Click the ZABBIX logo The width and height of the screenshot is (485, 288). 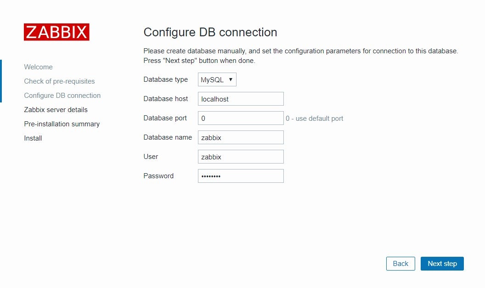tap(56, 32)
